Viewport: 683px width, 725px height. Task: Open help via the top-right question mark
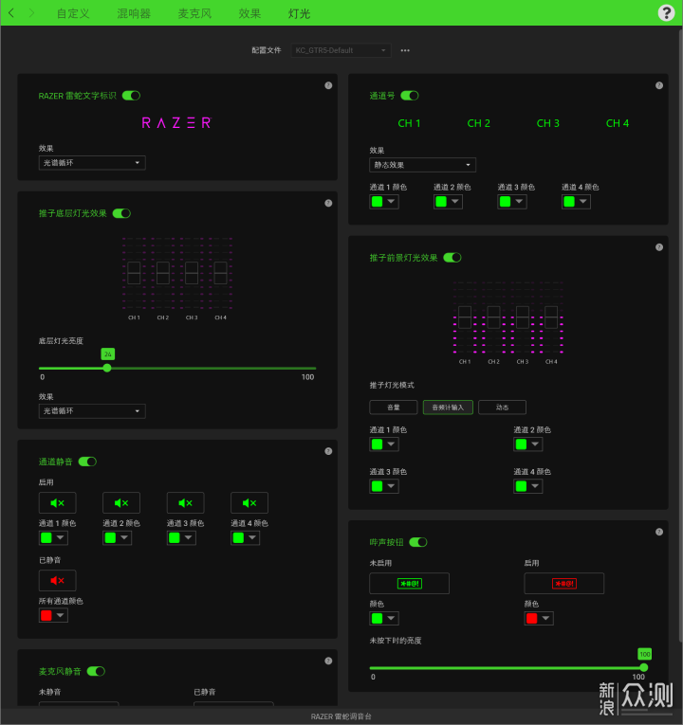(x=666, y=13)
